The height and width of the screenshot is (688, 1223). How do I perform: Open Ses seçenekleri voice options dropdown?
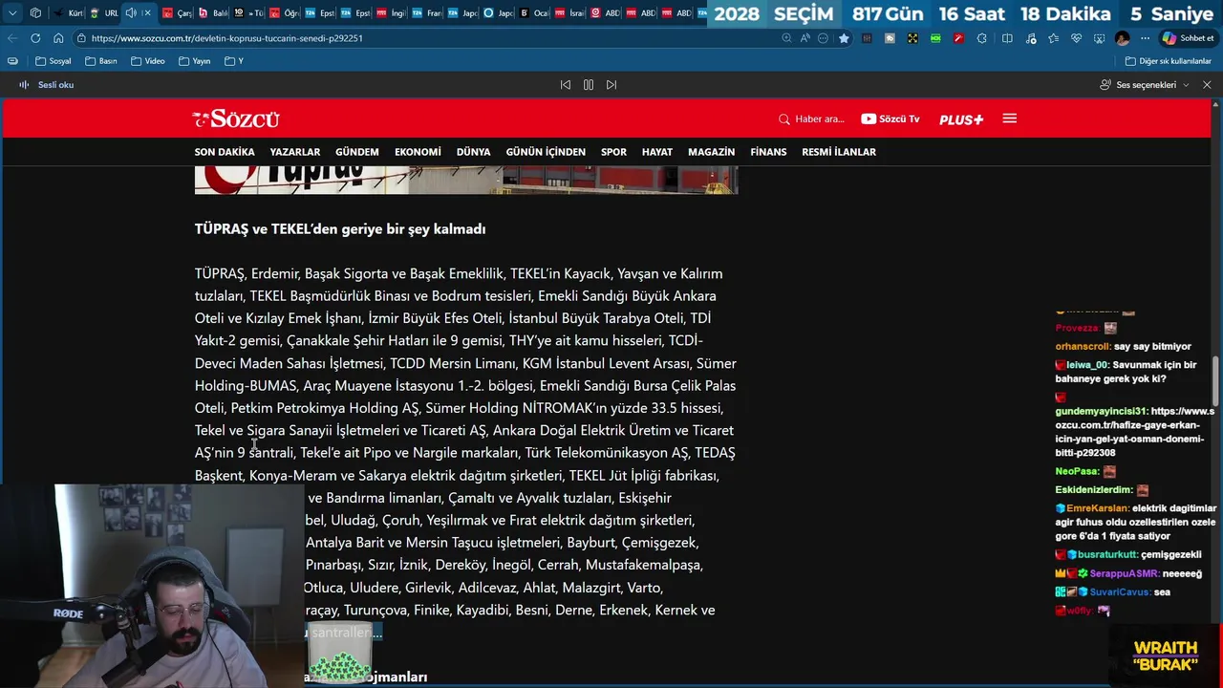click(x=1145, y=85)
